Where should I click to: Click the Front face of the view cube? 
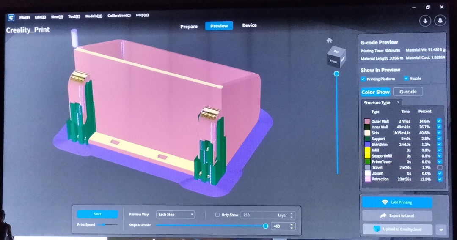tap(333, 61)
